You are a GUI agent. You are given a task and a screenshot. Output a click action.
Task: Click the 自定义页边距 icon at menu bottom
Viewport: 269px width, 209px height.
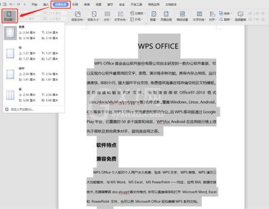point(7,109)
